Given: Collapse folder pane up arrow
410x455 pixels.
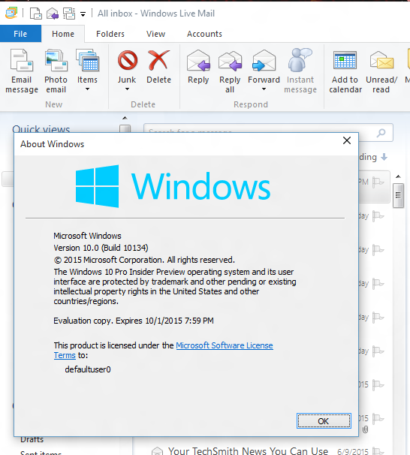Looking at the screenshot, I should coord(125,118).
